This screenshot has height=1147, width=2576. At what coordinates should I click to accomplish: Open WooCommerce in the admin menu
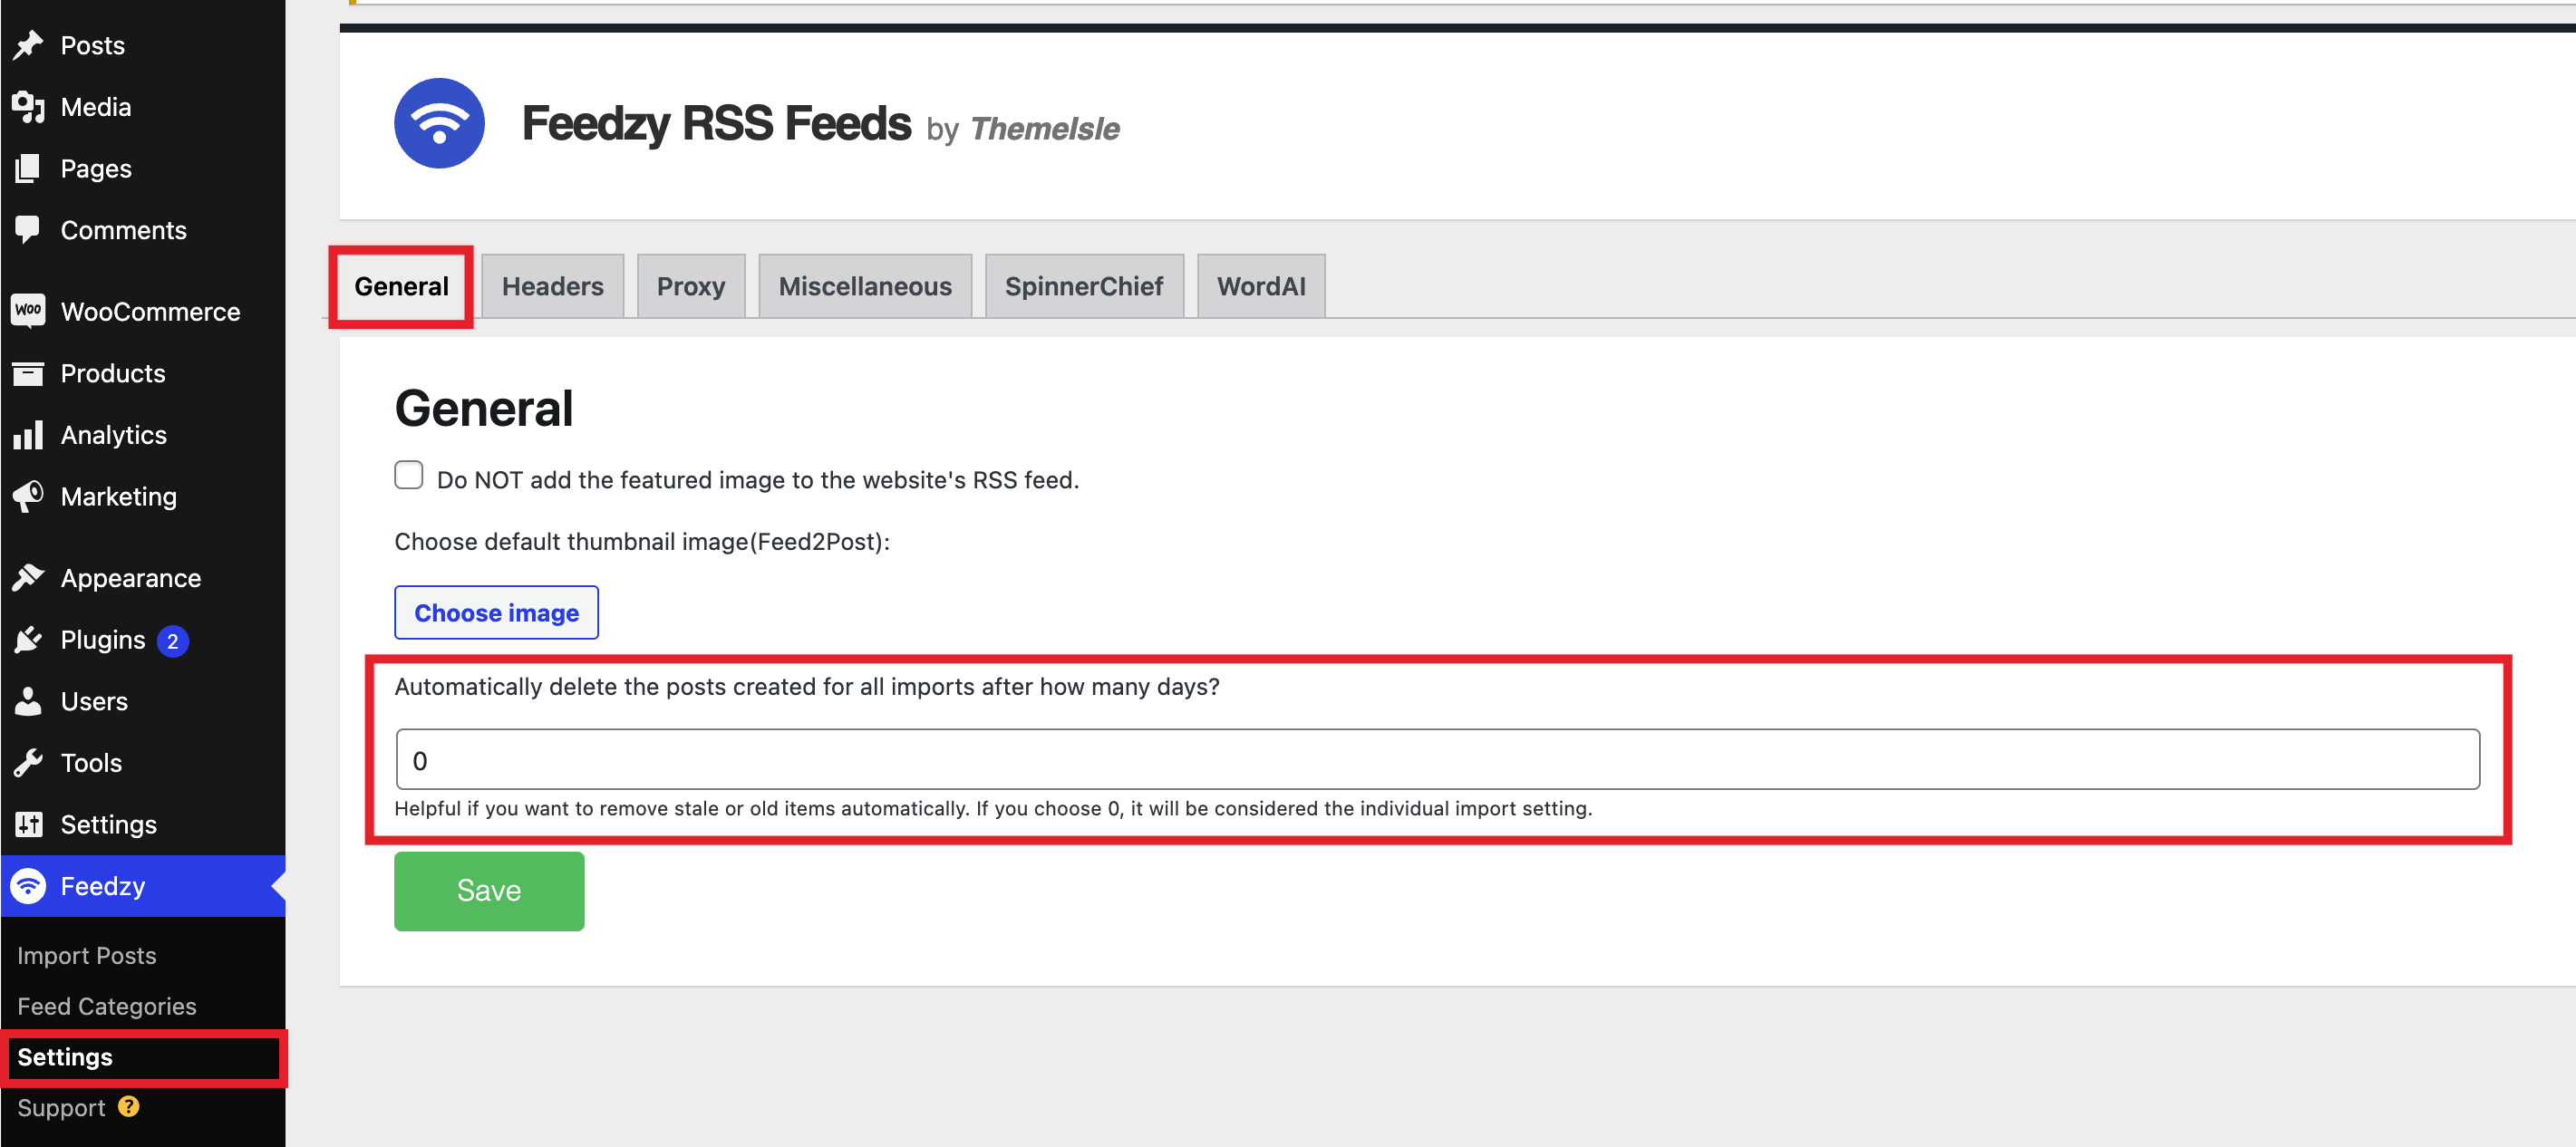click(x=150, y=311)
